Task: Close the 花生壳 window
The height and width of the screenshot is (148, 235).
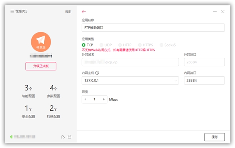Action: coord(223,11)
